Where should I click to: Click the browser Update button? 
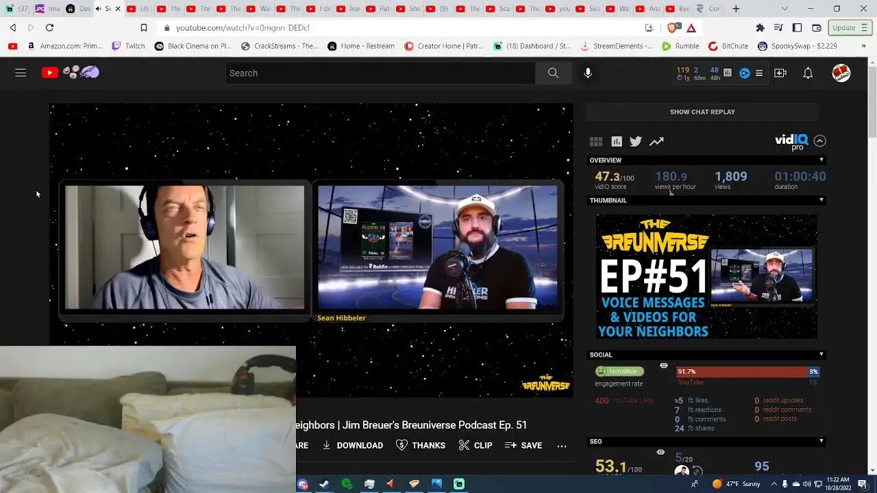tap(850, 28)
